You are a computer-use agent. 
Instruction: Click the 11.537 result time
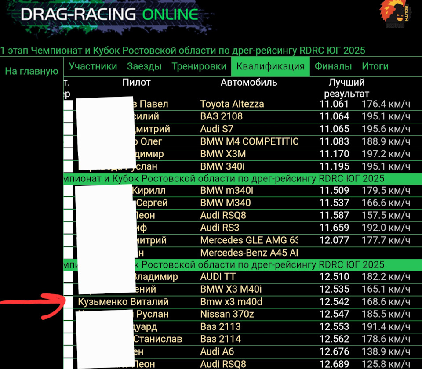pos(334,203)
